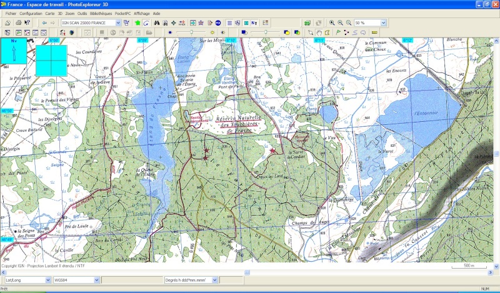Adjust the brightness slider handle
Image resolution: width=500 pixels, height=293 pixels.
(191, 32)
